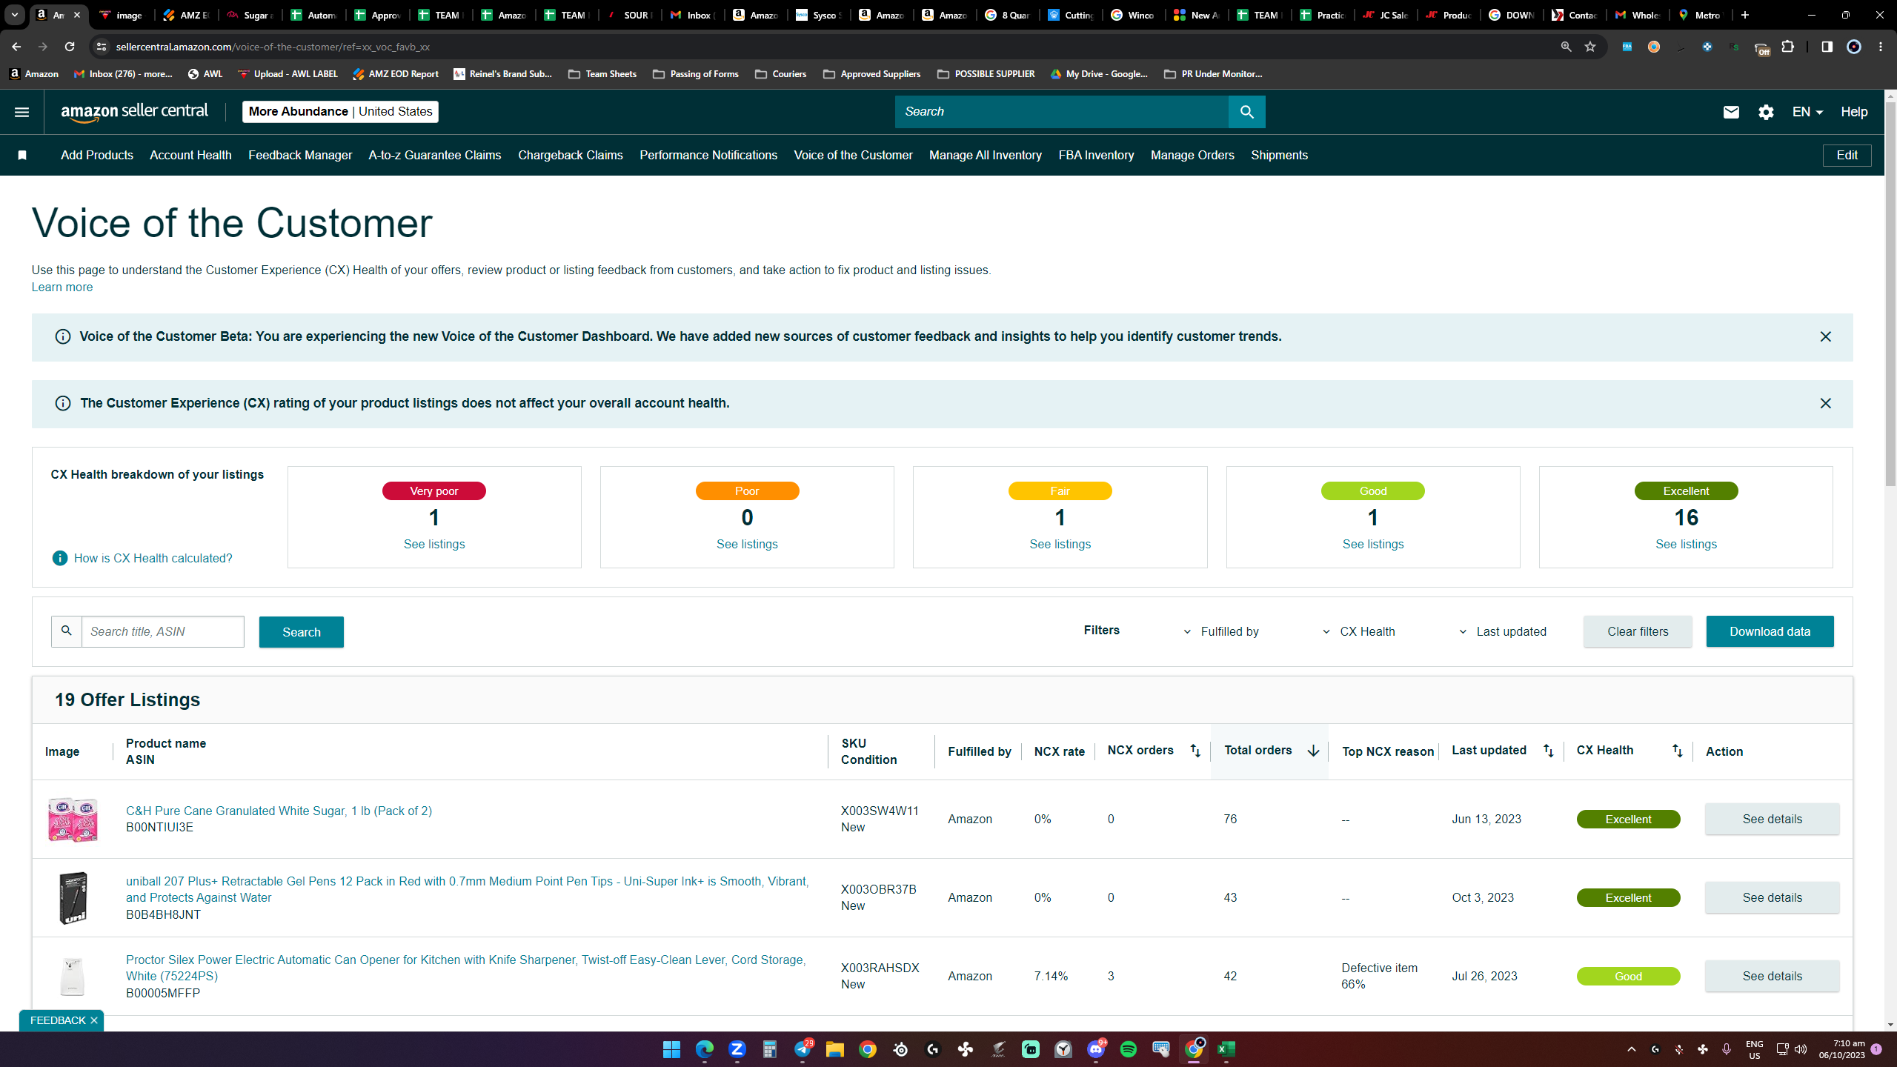
Task: Click the More Abundance United States account switcher
Action: (x=340, y=112)
